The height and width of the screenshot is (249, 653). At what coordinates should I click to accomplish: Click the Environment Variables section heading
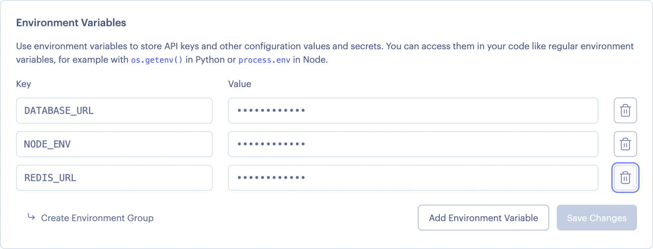click(71, 23)
